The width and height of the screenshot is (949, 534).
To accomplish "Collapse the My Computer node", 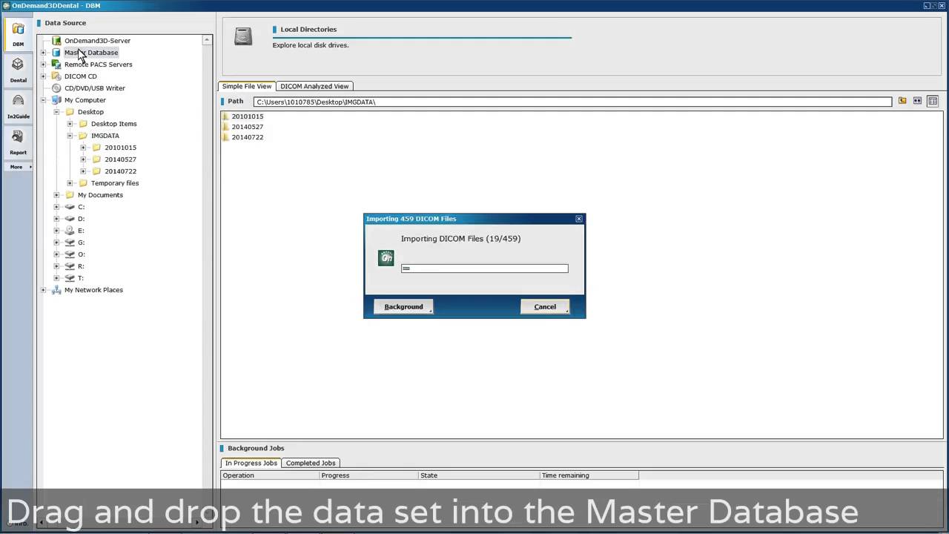I will (x=43, y=100).
